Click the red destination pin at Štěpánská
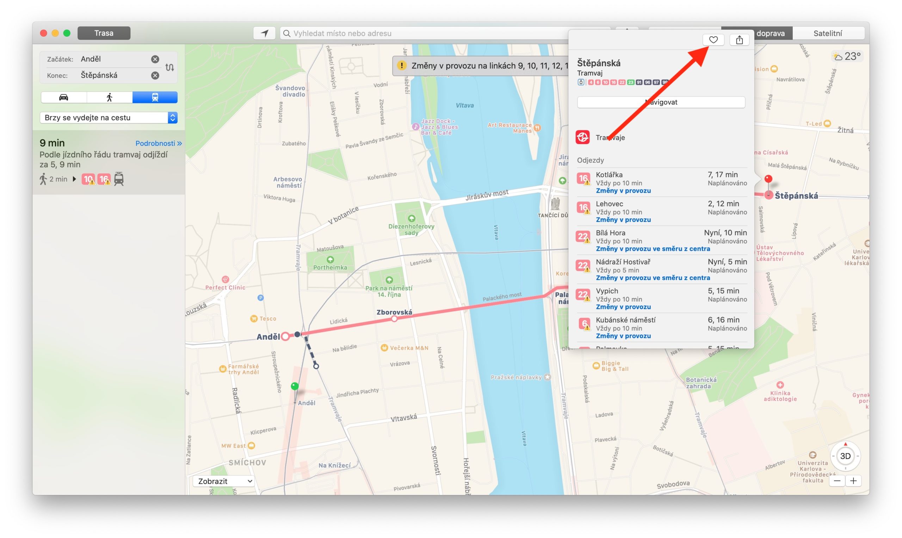Screen dimensions: 902x538 tap(768, 179)
